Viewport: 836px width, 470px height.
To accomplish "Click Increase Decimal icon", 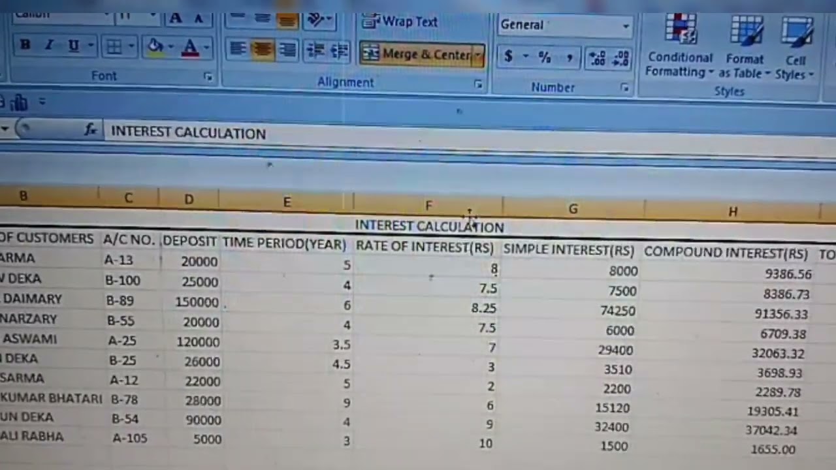I will click(x=596, y=59).
